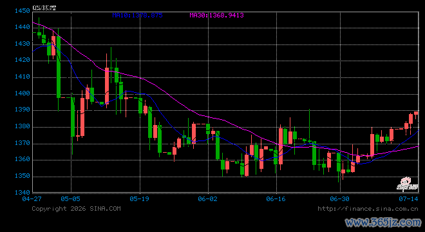Select the 1360 price axis label
The height and width of the screenshot is (232, 425).
point(23,159)
